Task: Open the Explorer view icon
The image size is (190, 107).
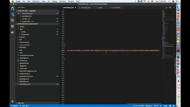Action: click(x=12, y=8)
